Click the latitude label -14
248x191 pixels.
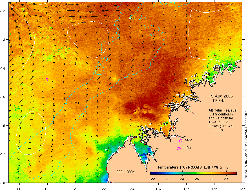(x=3, y=68)
